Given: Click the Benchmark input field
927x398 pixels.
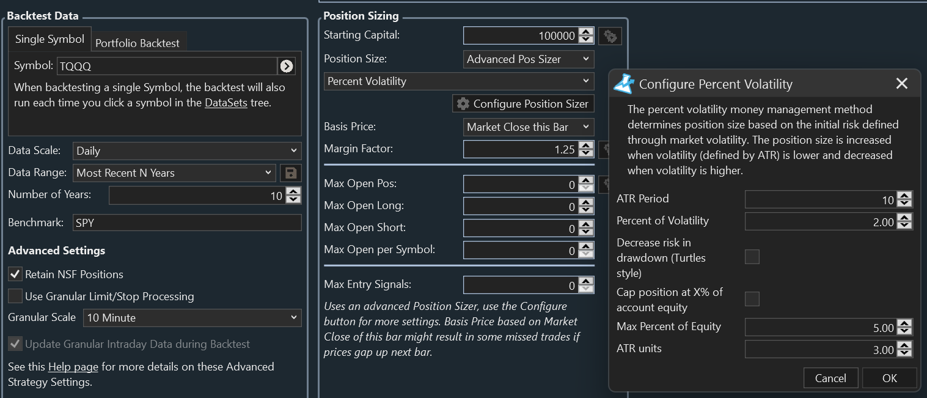Looking at the screenshot, I should 186,223.
